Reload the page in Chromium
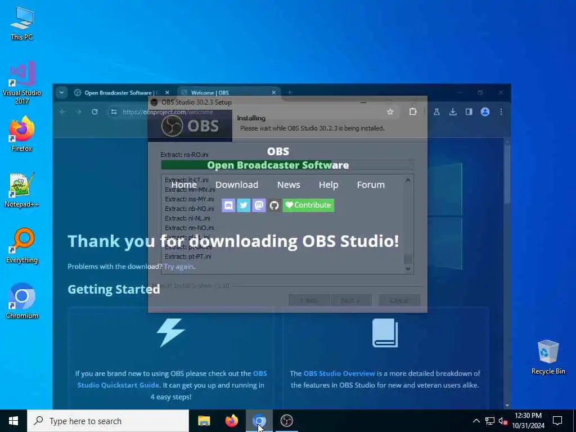Image resolution: width=576 pixels, height=432 pixels. point(94,112)
